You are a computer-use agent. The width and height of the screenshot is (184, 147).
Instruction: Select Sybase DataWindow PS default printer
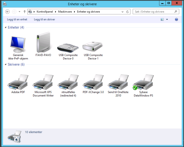143,82
